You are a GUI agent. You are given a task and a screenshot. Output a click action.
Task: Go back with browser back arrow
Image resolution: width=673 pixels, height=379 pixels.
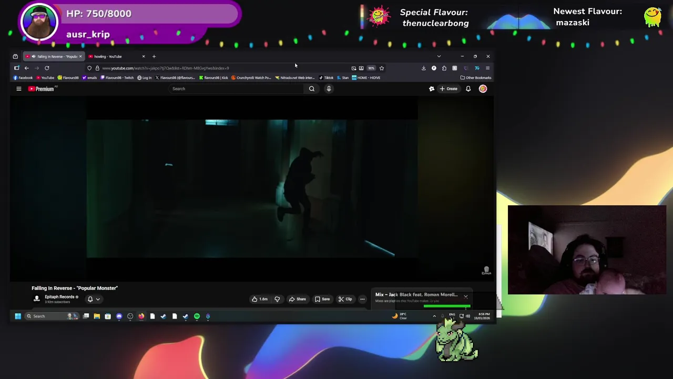(x=26, y=68)
